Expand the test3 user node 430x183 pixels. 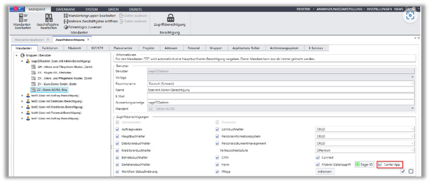coord(22,107)
